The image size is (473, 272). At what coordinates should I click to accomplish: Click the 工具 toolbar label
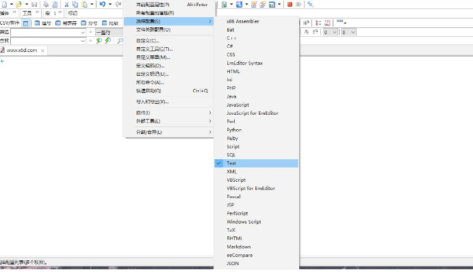[x=27, y=13]
